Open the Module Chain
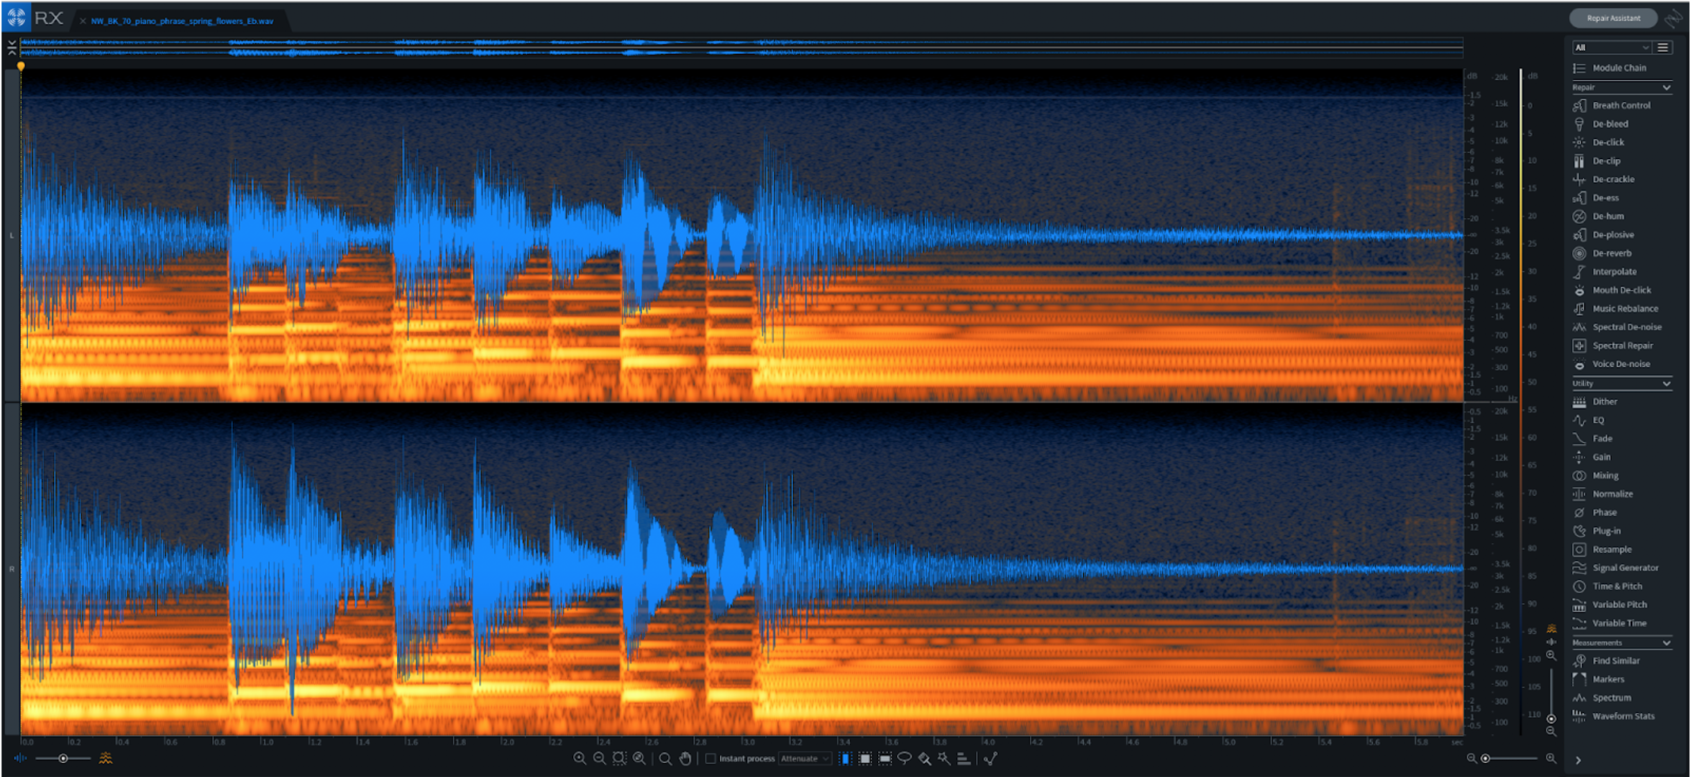Image resolution: width=1690 pixels, height=777 pixels. [1619, 68]
